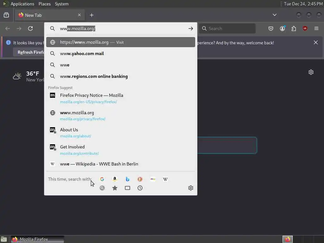The width and height of the screenshot is (324, 243).
Task: Open the Applications menu
Action: 22,4
